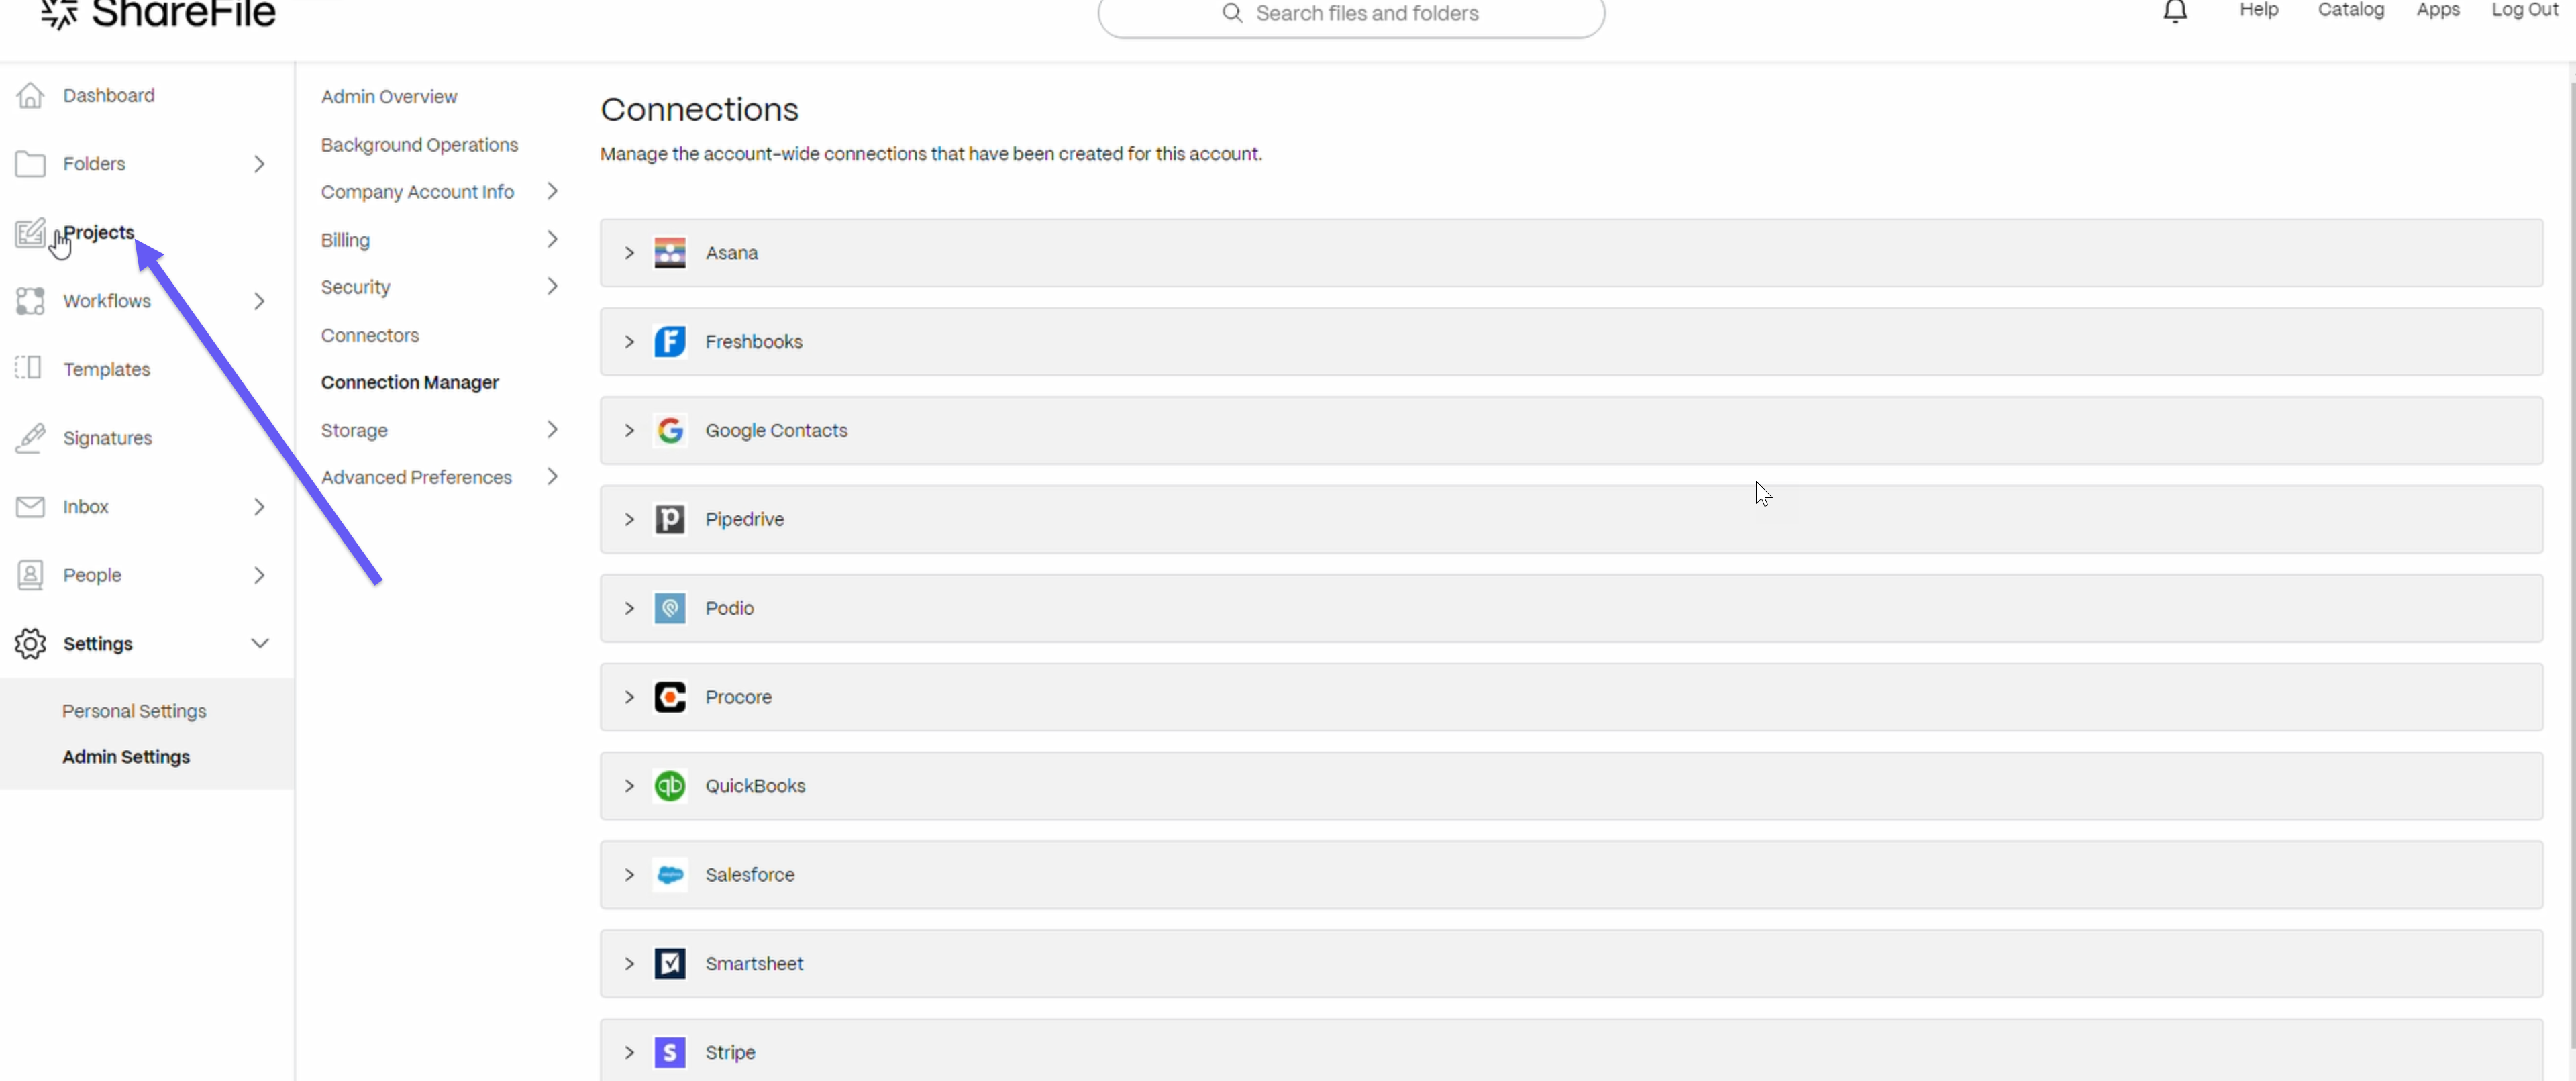This screenshot has height=1081, width=2576.
Task: Click the Asana connection name
Action: [732, 253]
